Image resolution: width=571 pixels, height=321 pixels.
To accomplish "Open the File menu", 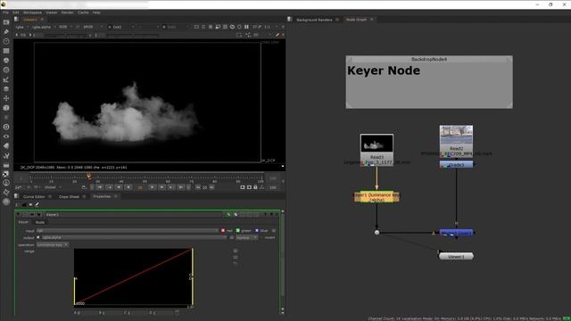I will [6, 12].
